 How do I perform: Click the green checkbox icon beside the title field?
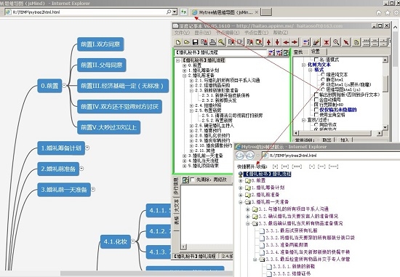287,52
